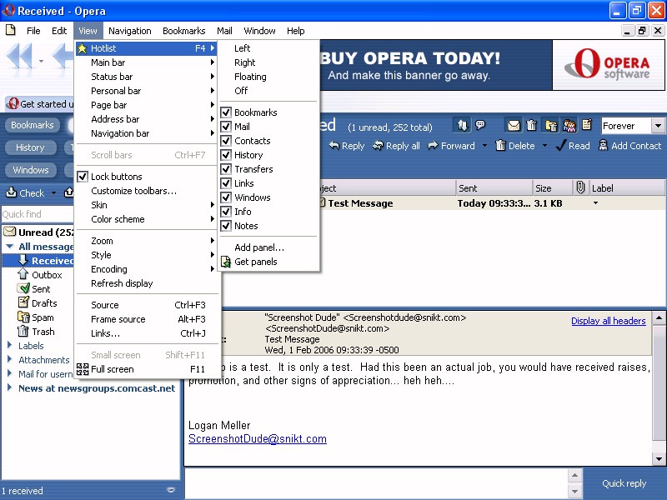This screenshot has height=500, width=667.
Task: Select Customize toolbars menu entry
Action: coord(148,191)
